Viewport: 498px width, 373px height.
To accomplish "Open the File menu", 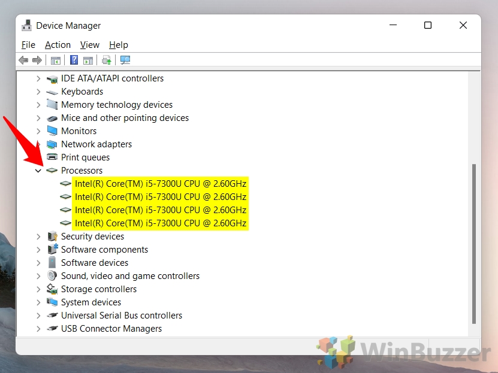I will [x=28, y=45].
